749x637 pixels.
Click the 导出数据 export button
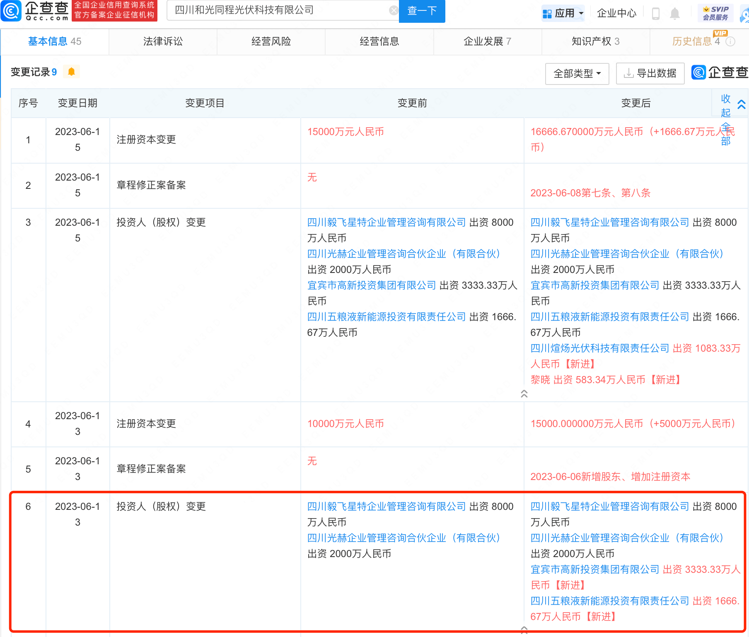coord(650,74)
